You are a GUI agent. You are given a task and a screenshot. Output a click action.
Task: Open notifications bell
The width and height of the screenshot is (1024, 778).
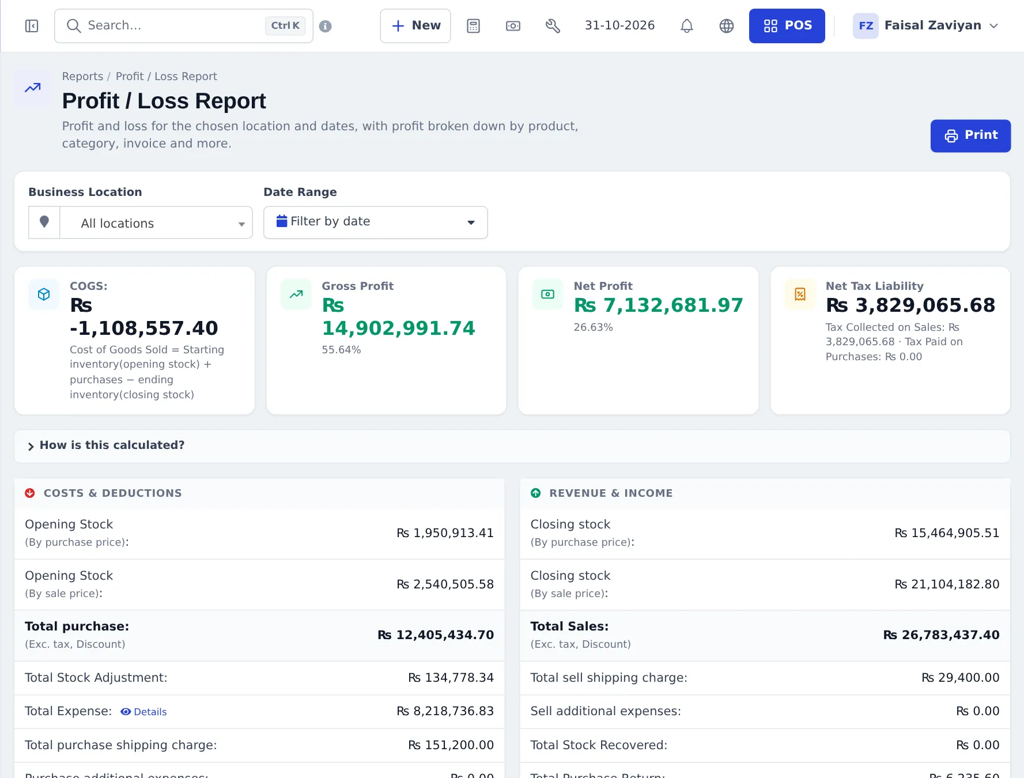686,26
